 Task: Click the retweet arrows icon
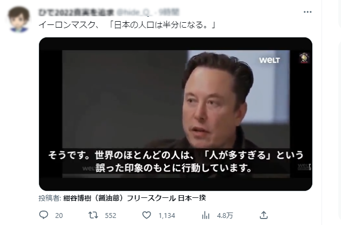coord(93,215)
